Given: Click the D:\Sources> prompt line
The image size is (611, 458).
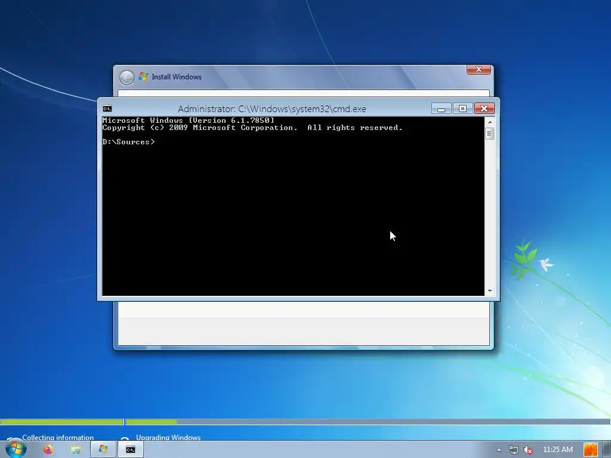Looking at the screenshot, I should [x=129, y=142].
